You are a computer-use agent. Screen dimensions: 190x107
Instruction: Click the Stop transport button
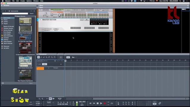(98, 103)
